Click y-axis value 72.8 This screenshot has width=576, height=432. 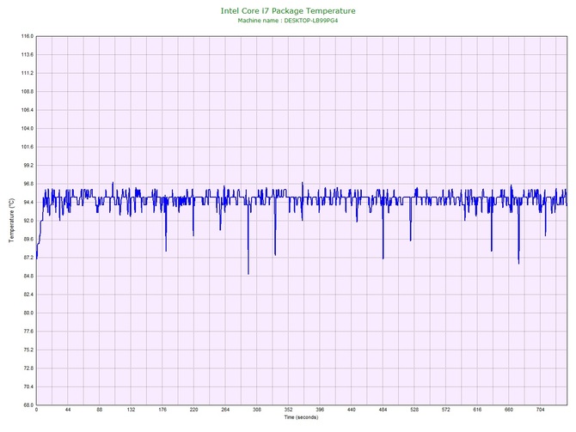pyautogui.click(x=28, y=368)
